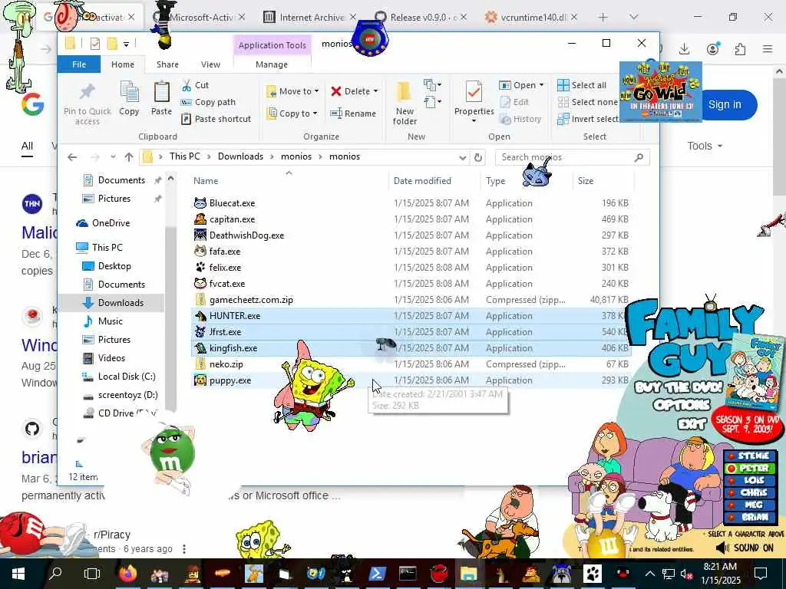
Task: Click Exit on the Family Guy toy
Action: click(x=692, y=425)
